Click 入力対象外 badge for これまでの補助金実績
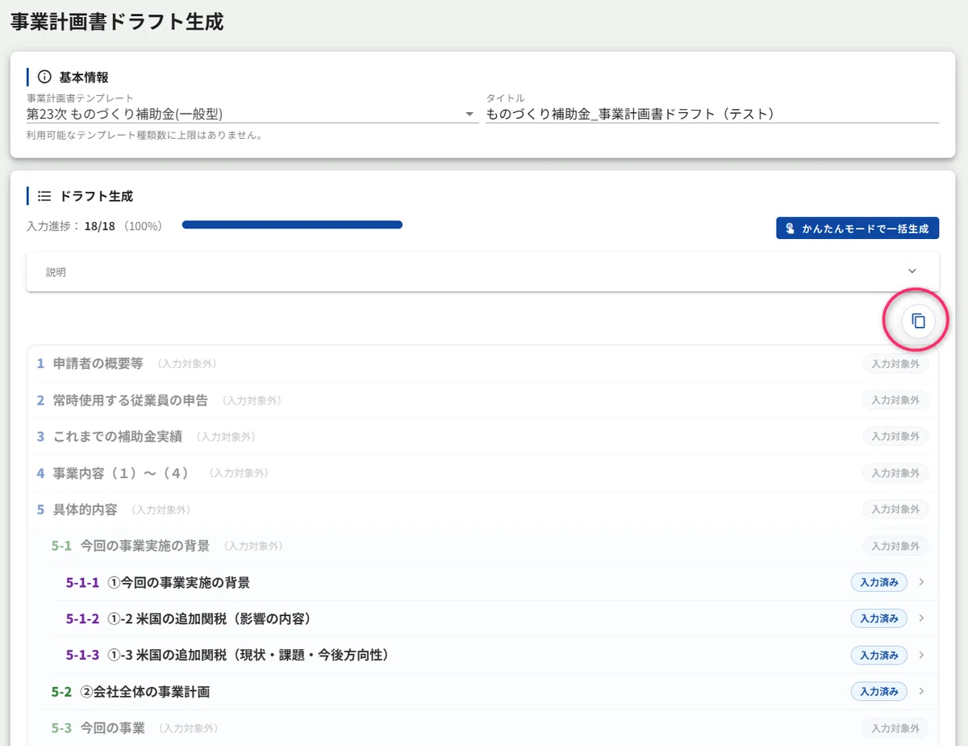Image resolution: width=968 pixels, height=746 pixels. 895,436
